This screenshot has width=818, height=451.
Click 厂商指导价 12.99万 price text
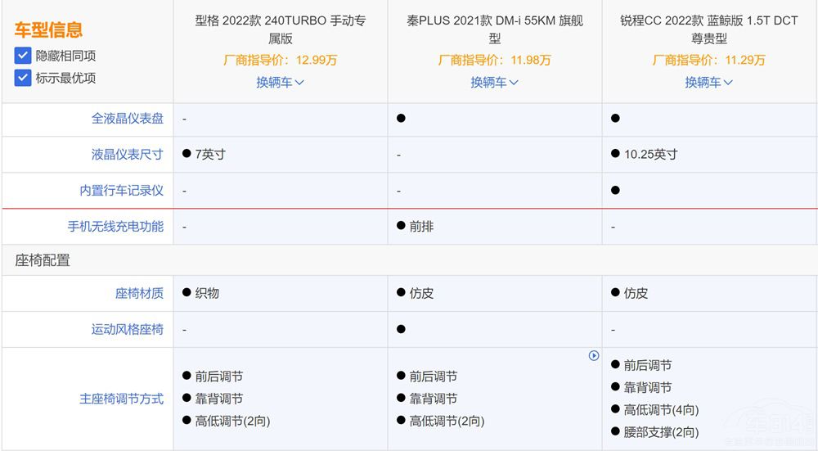point(280,60)
